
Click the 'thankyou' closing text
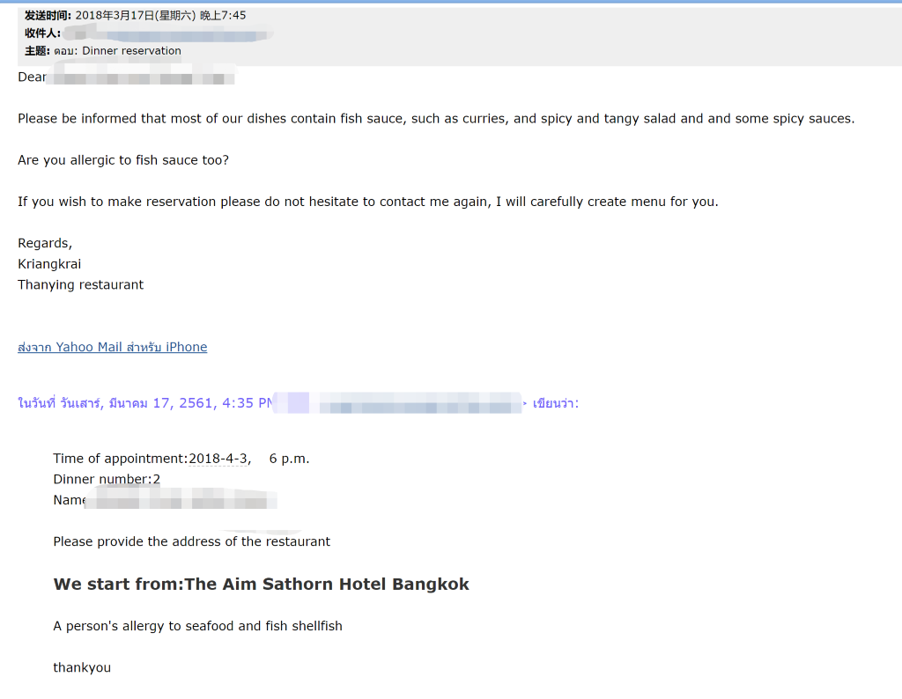coord(82,668)
